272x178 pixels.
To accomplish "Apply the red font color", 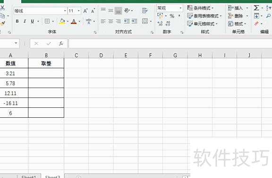I will [x=74, y=21].
